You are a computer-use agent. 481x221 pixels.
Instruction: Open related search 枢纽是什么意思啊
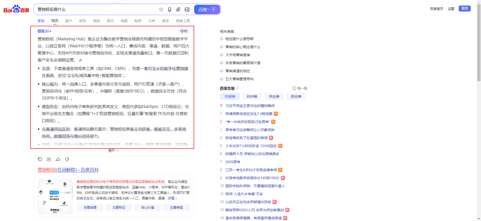[x=239, y=39]
